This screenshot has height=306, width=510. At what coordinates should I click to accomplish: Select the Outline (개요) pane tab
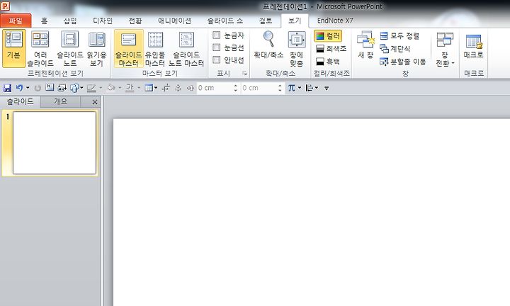click(x=60, y=101)
